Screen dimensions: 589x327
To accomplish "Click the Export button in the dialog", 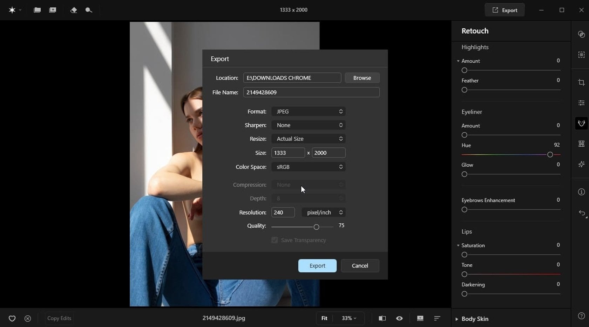I will point(317,266).
